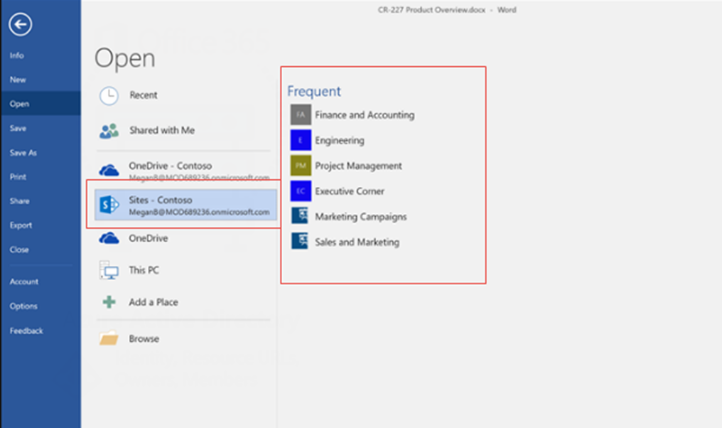Click the Marketing Campaigns site icon
Screen dimensions: 722x428
pos(300,215)
